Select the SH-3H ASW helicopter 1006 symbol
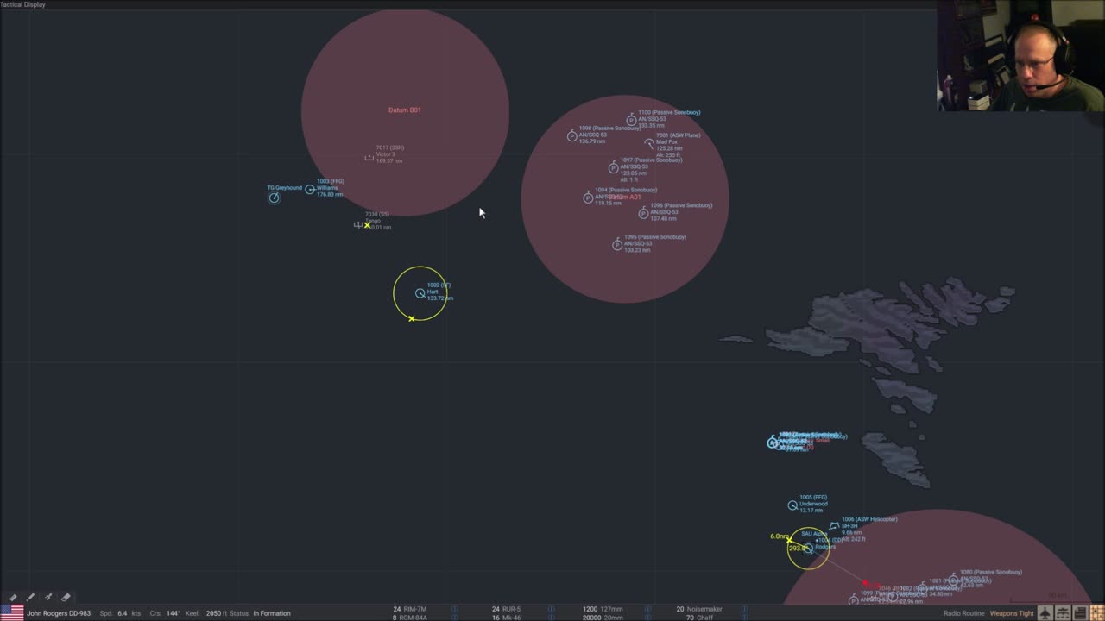Screen dimensions: 1105x621 click(x=834, y=525)
